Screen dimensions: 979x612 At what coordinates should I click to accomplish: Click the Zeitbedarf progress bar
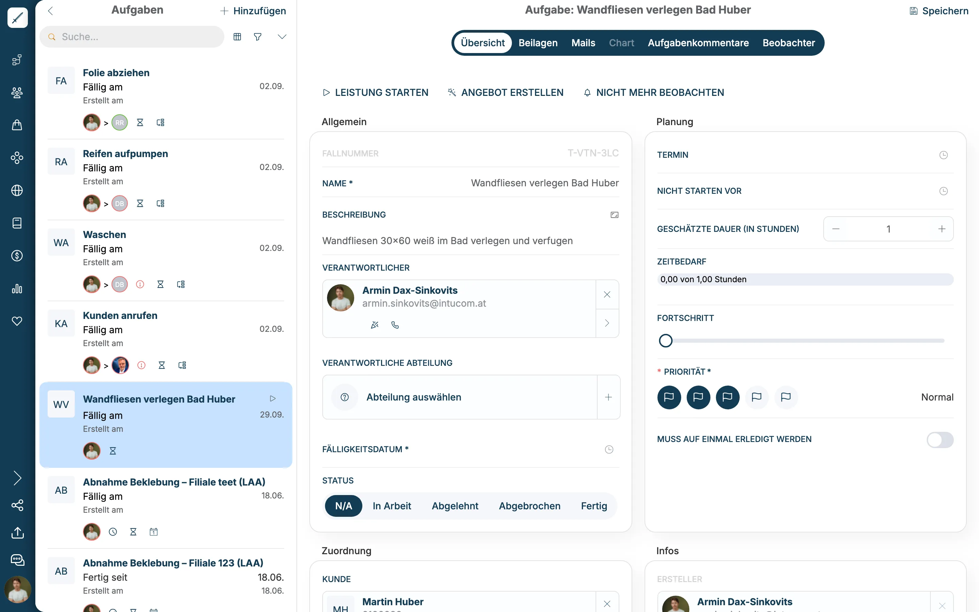805,279
